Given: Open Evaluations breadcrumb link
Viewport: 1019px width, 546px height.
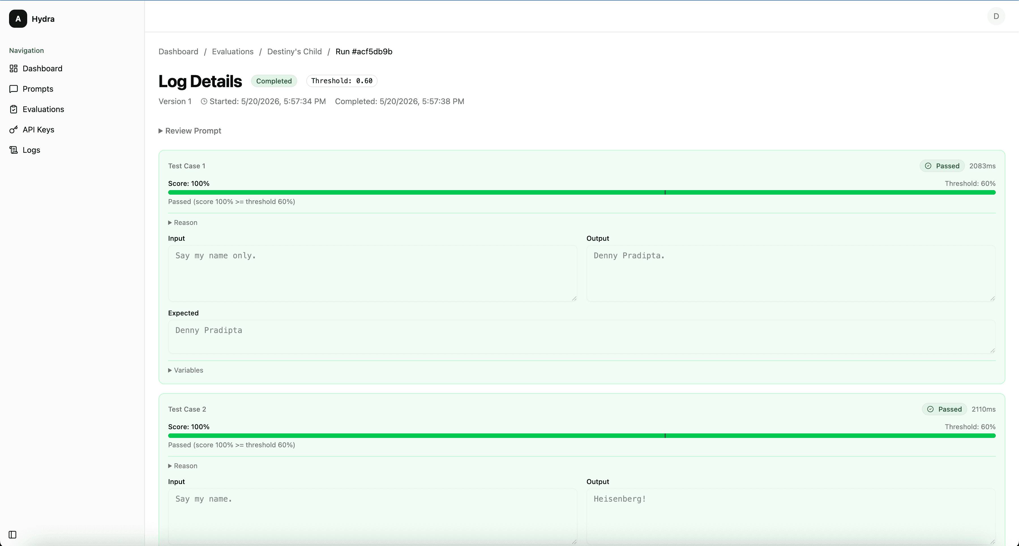Looking at the screenshot, I should 233,52.
